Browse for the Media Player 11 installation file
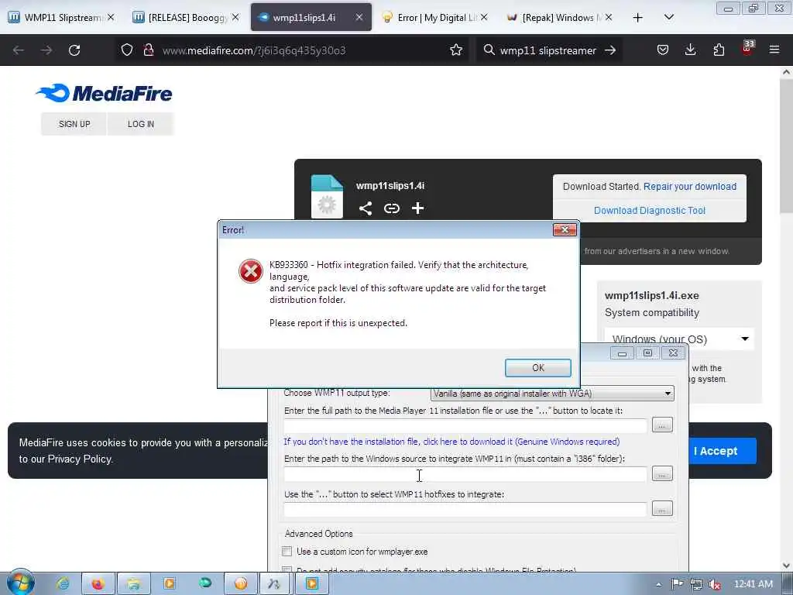The height and width of the screenshot is (595, 793). pyautogui.click(x=662, y=425)
